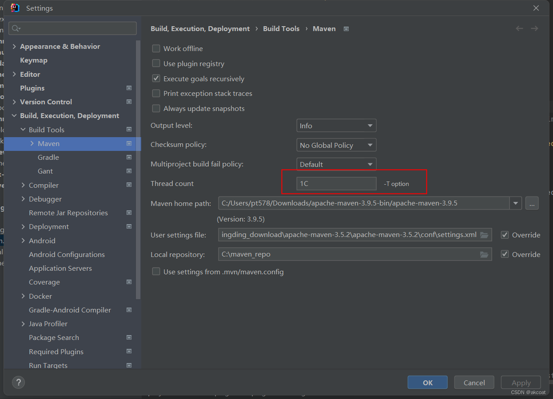The image size is (553, 399).
Task: Click the settings search field
Action: pyautogui.click(x=72, y=28)
